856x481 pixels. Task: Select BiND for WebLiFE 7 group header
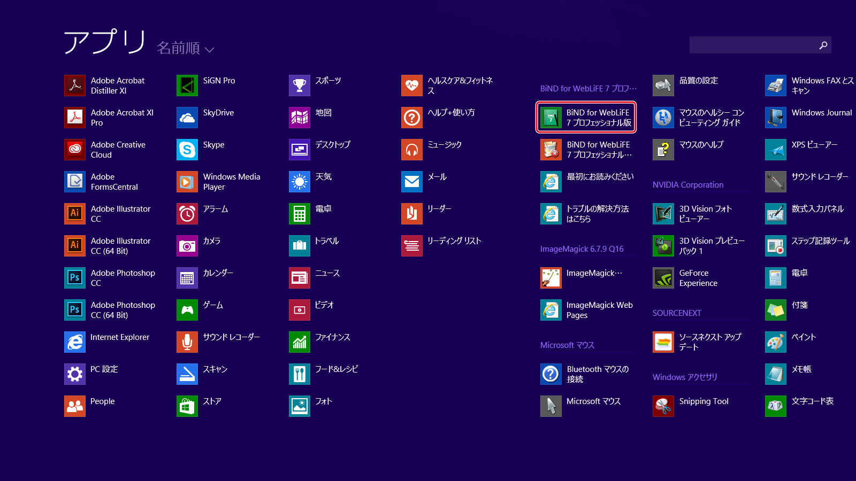(x=588, y=89)
